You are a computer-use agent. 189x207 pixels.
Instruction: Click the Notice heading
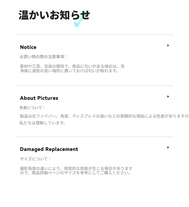pos(28,47)
